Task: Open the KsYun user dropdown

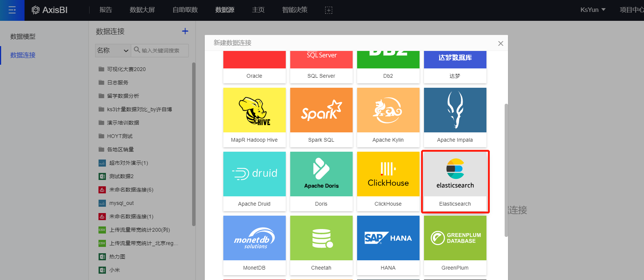Action: coord(593,10)
